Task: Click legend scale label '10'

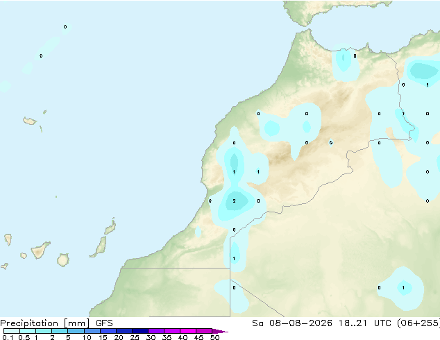Action: [87, 337]
